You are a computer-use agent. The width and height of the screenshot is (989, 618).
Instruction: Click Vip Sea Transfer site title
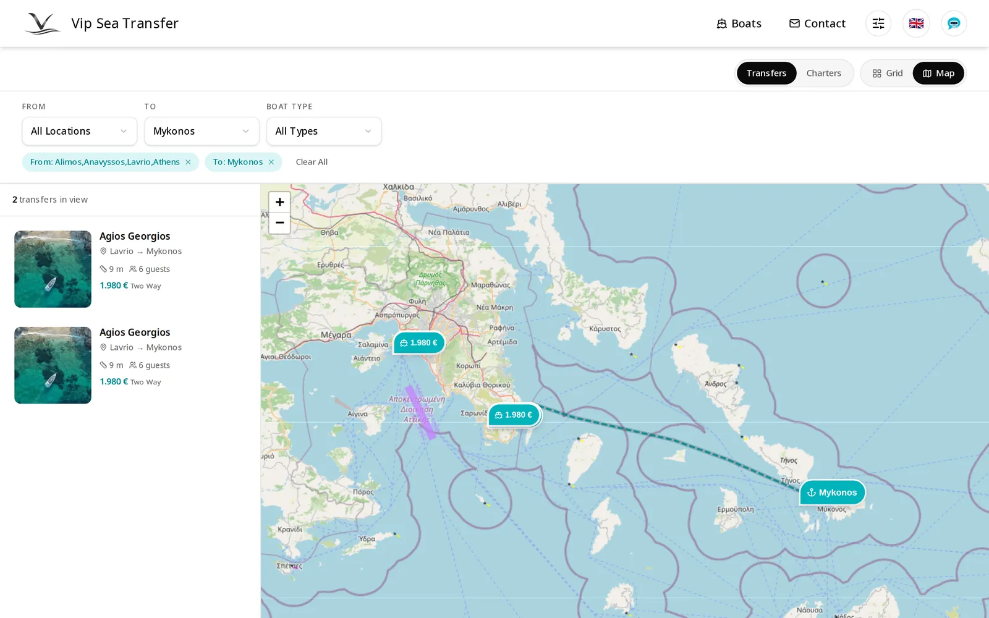[x=125, y=23]
